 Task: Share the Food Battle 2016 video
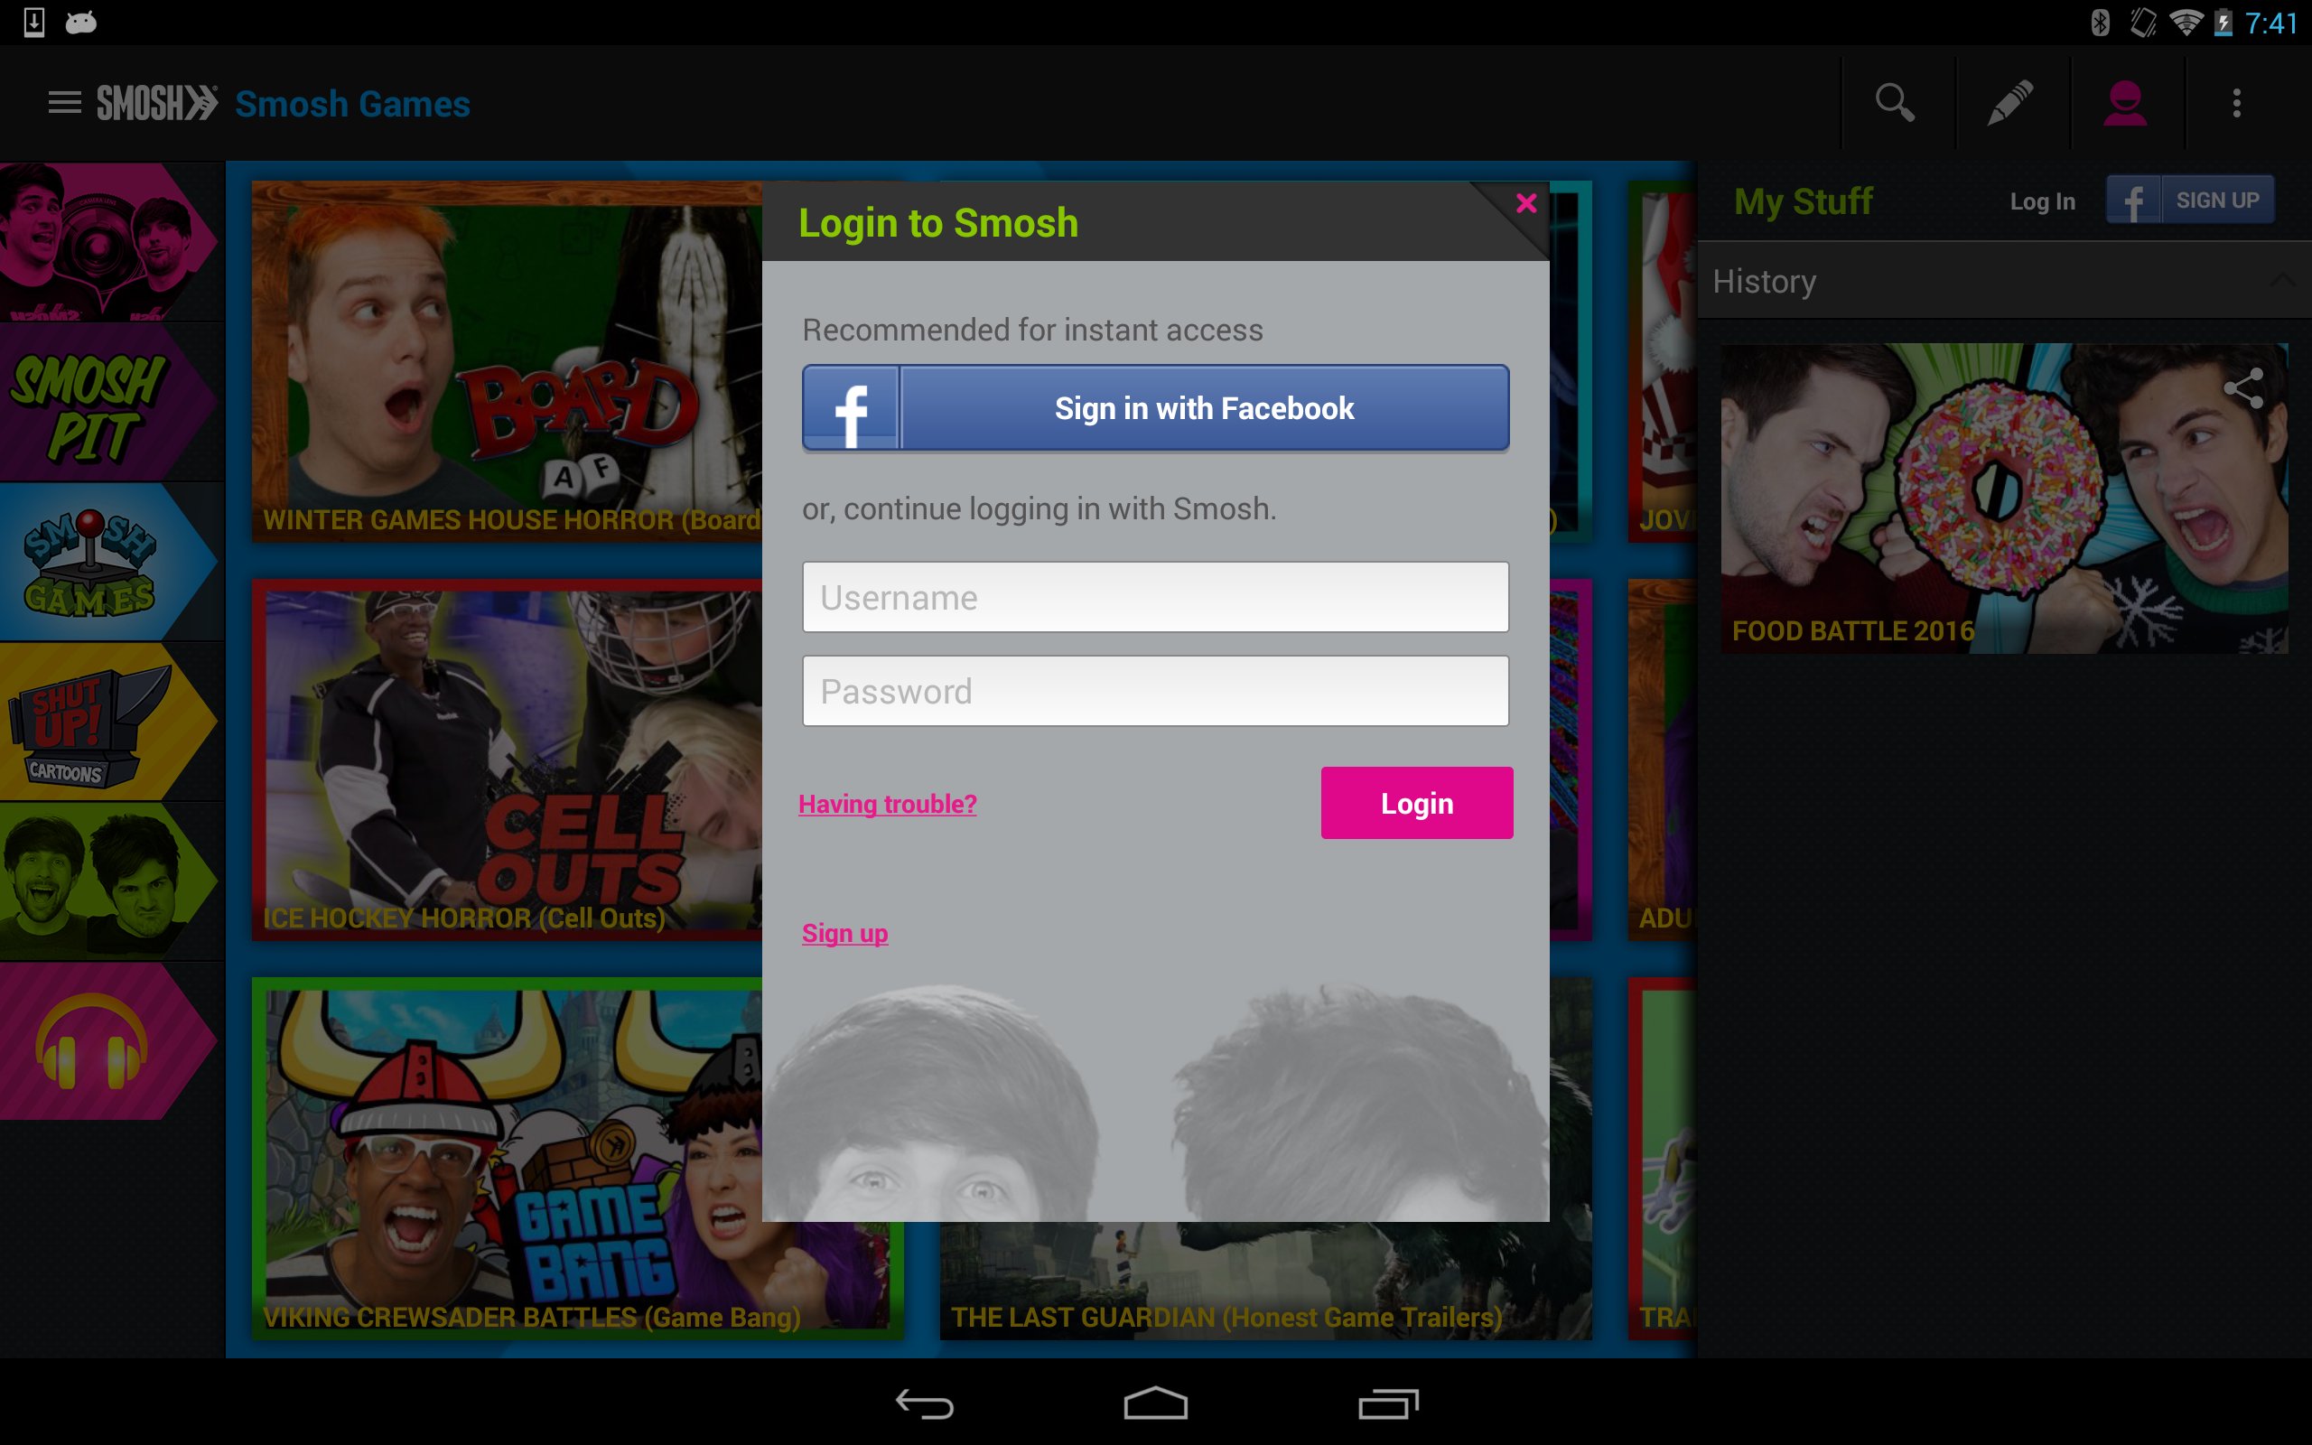pyautogui.click(x=2243, y=387)
